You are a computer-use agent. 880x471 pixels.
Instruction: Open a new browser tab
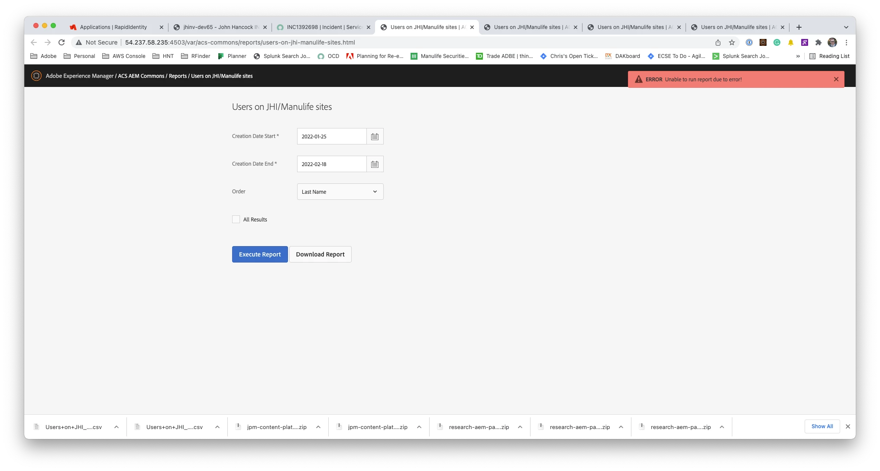point(799,27)
